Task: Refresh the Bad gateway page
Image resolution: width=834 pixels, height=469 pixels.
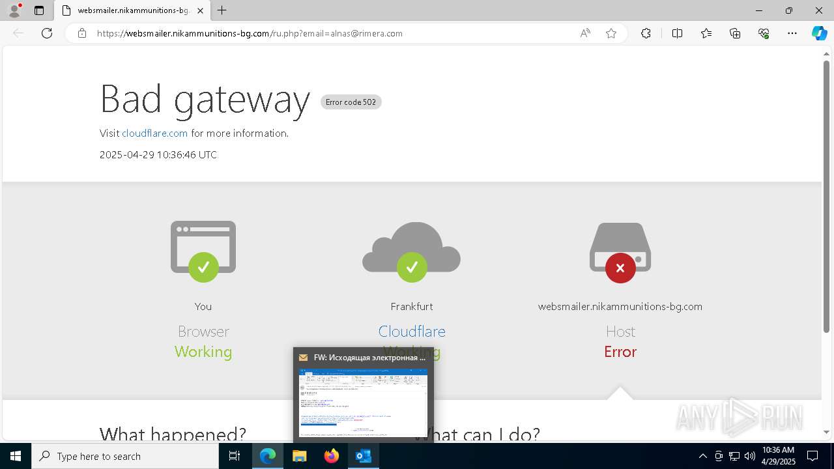Action: pos(47,33)
